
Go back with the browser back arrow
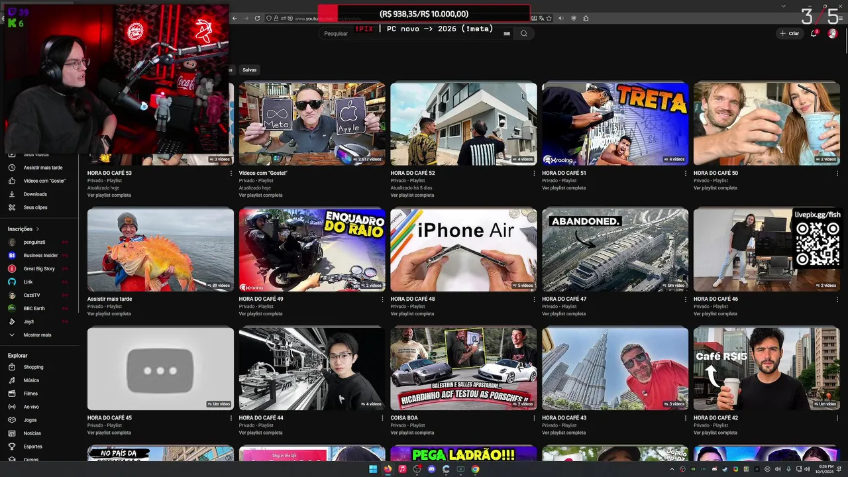(x=235, y=18)
